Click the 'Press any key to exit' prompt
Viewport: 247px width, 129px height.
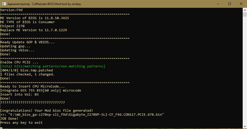pos(21,122)
